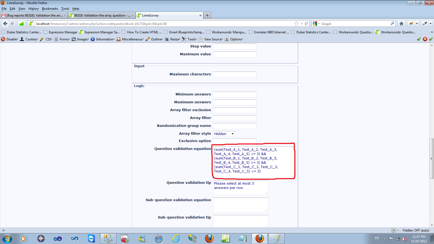
Task: Click the vertical page scrollbar thumb
Action: pyautogui.click(x=432, y=159)
